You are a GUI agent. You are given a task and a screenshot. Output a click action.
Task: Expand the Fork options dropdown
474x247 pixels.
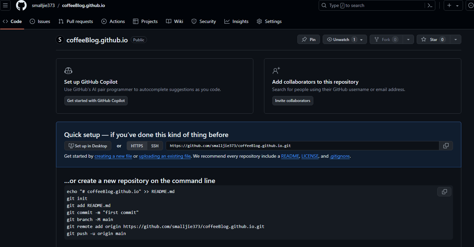click(x=408, y=39)
